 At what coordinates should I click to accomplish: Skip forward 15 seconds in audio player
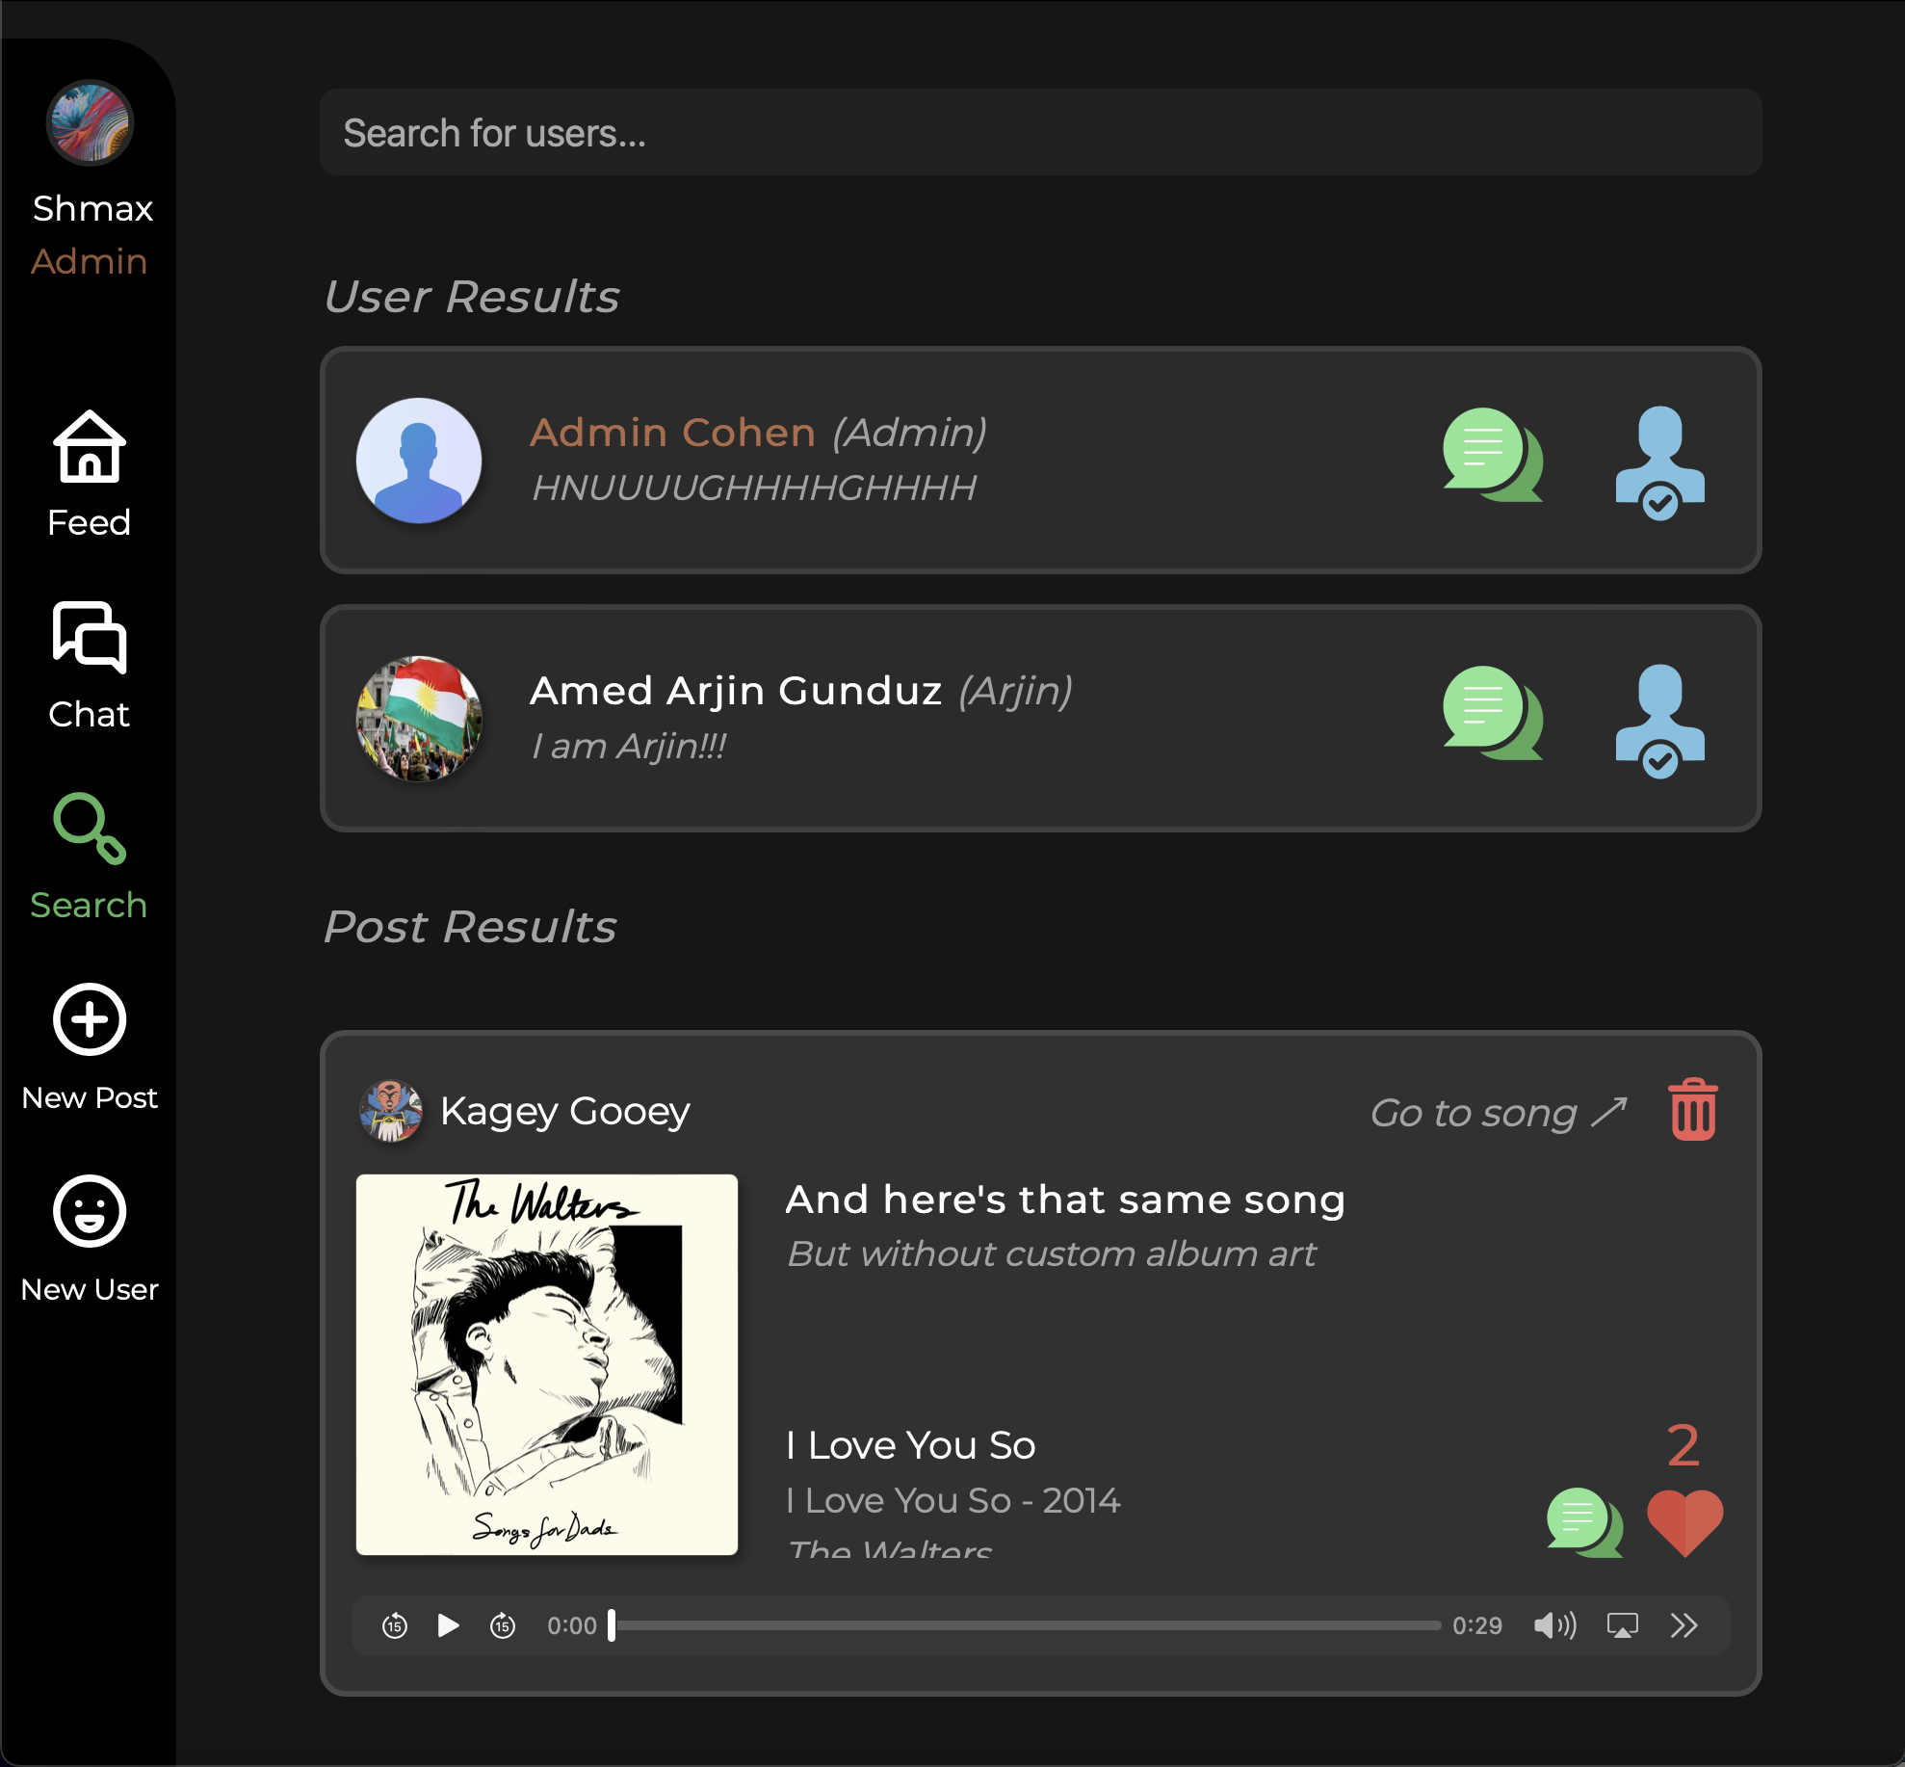click(x=503, y=1625)
